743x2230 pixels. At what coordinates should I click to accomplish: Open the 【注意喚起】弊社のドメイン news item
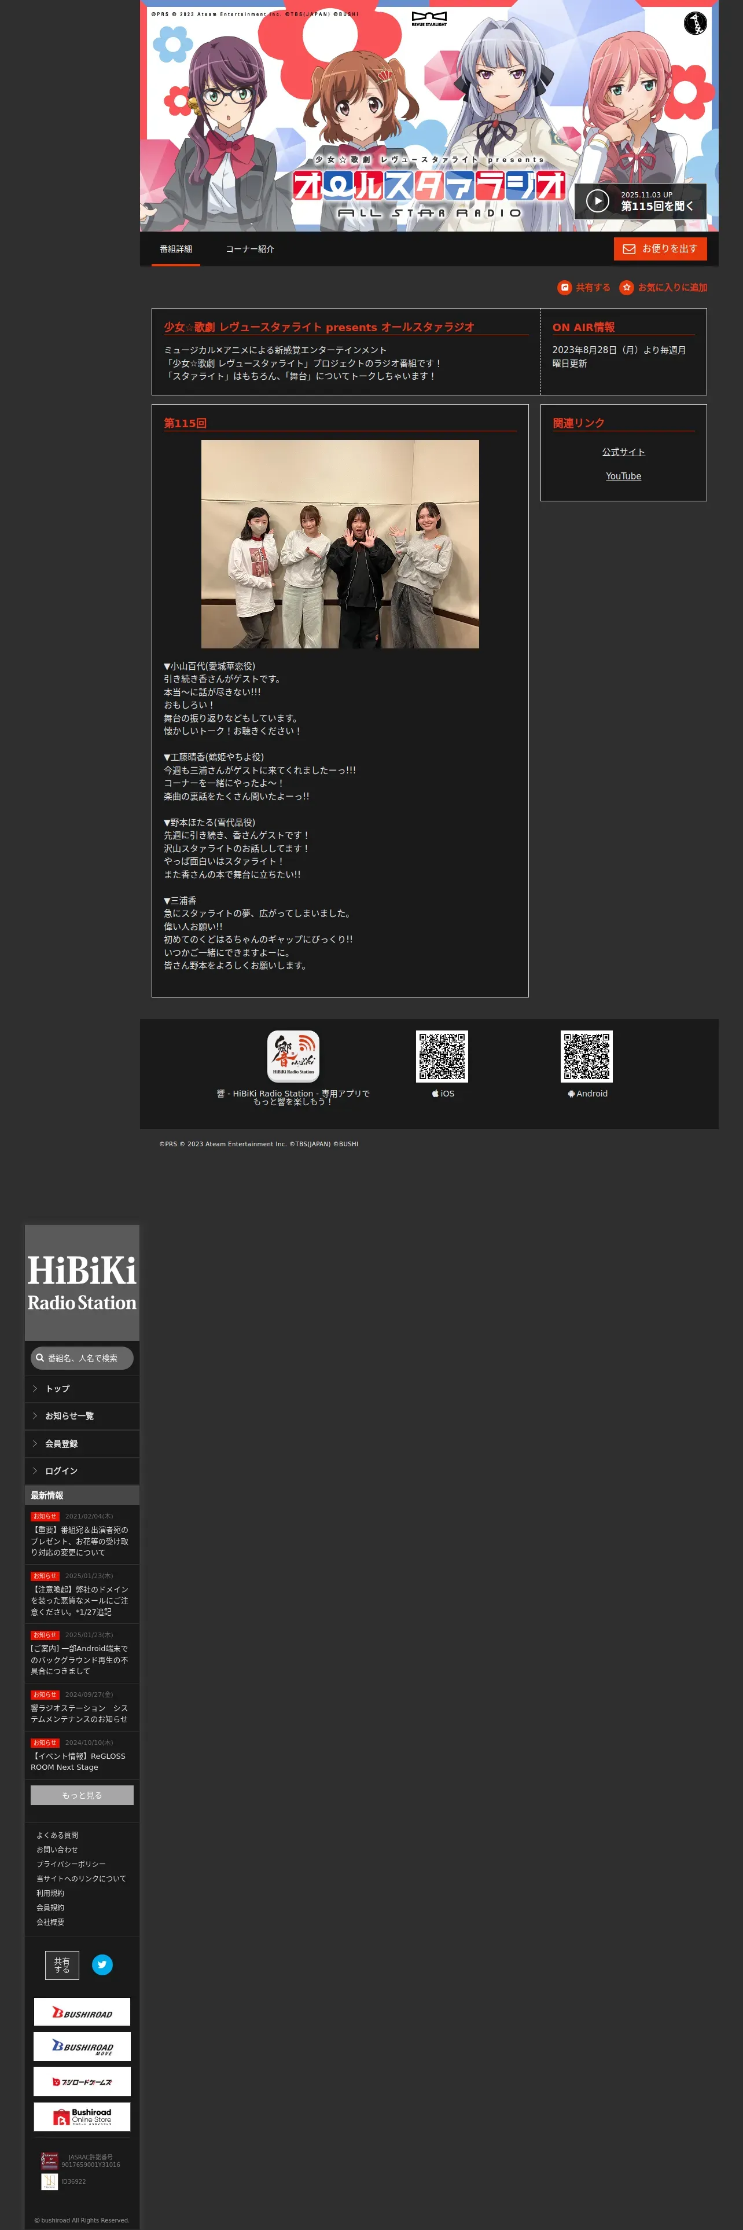(x=82, y=1594)
